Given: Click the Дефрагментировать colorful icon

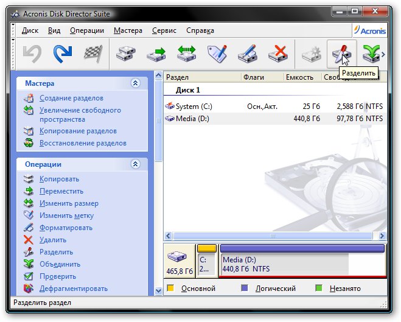Looking at the screenshot, I should (29, 289).
